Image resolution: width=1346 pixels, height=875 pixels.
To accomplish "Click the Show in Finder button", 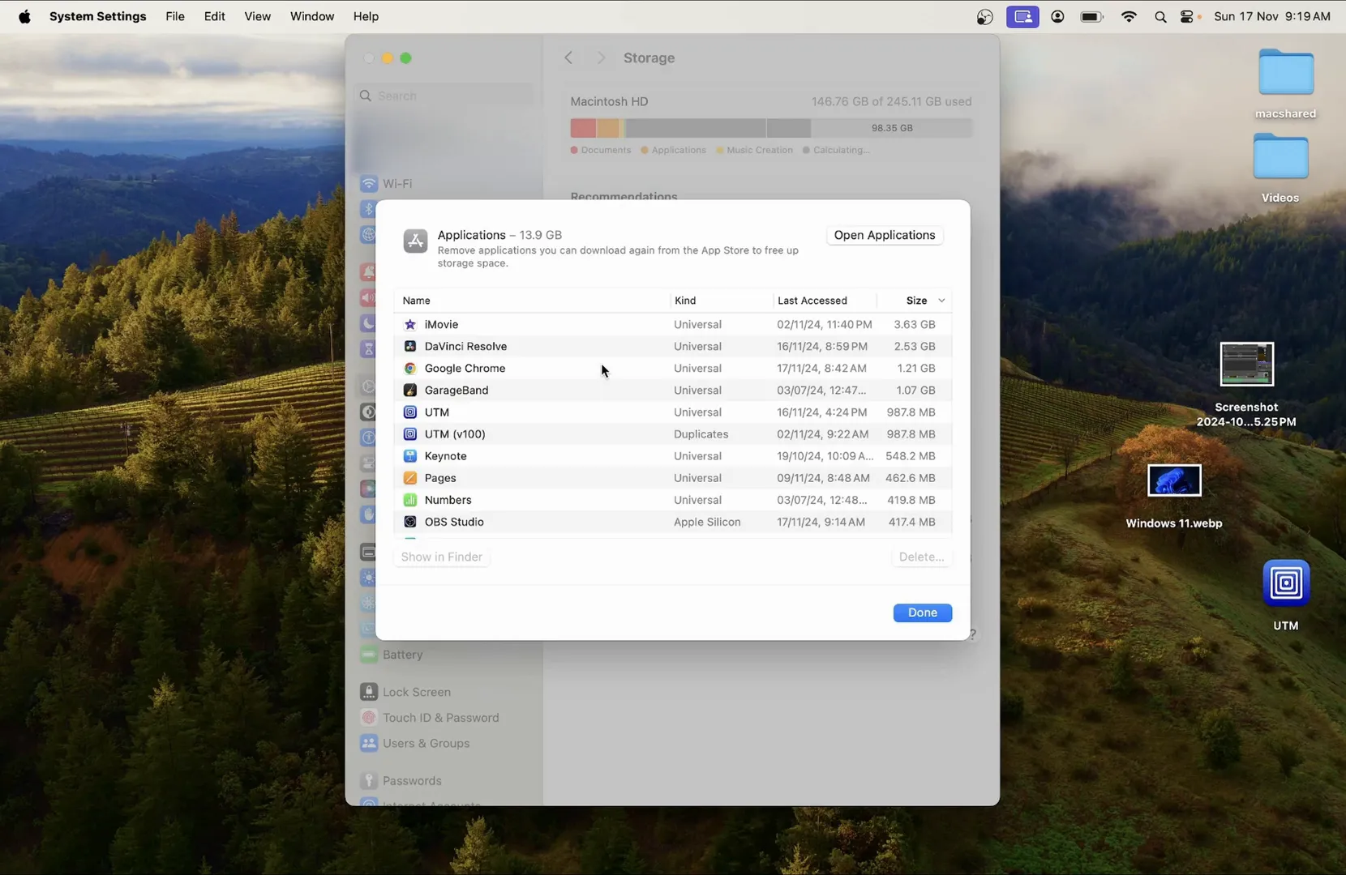I will pos(442,557).
